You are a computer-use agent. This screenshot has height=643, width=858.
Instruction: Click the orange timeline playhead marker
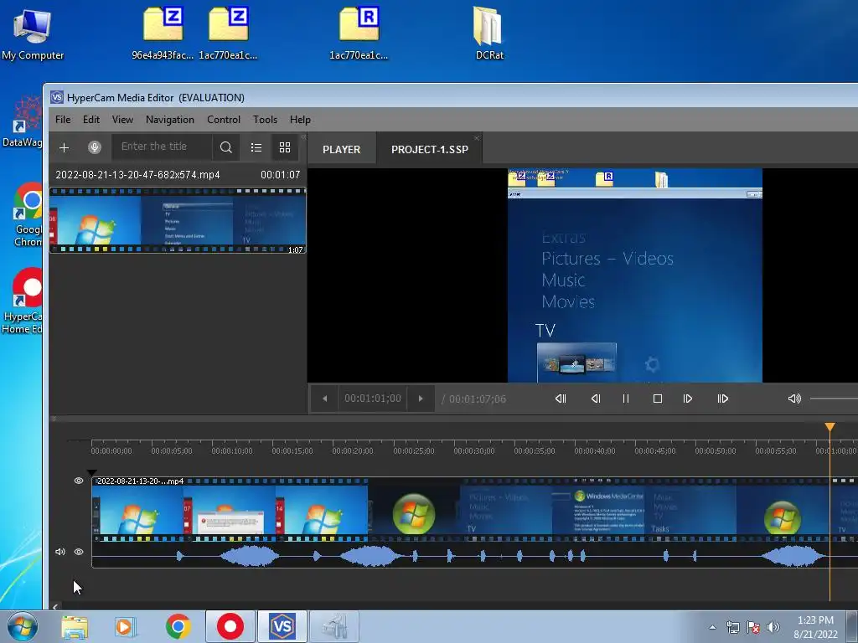[x=830, y=426]
